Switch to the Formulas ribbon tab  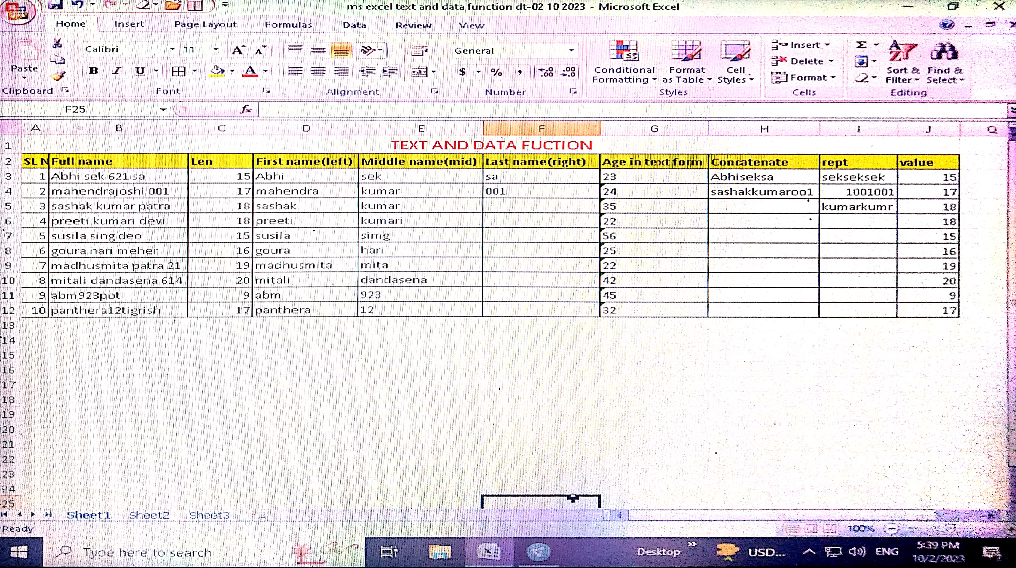[x=288, y=25]
